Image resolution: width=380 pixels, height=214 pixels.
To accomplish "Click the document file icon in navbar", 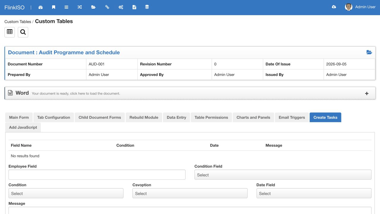I will [134, 7].
